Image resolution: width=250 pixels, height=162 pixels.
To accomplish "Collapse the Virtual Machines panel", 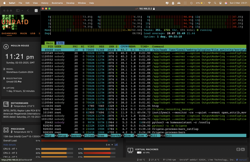I will click(243, 149).
